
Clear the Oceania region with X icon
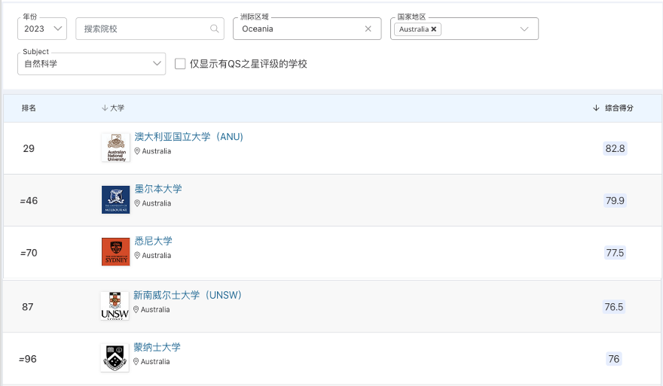tap(368, 29)
